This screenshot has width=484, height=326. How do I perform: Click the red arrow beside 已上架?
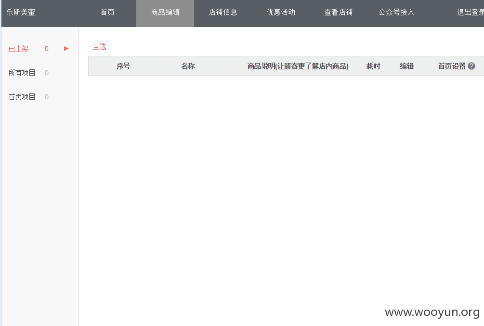[x=66, y=49]
